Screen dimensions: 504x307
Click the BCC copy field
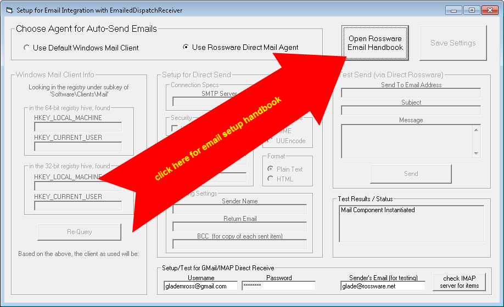pyautogui.click(x=239, y=245)
